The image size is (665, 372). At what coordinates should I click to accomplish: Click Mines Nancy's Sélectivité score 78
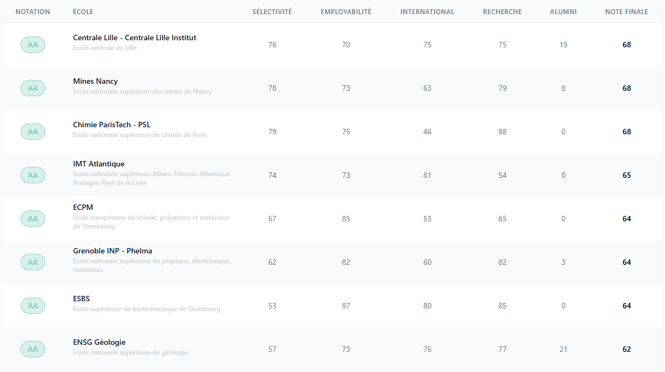272,88
